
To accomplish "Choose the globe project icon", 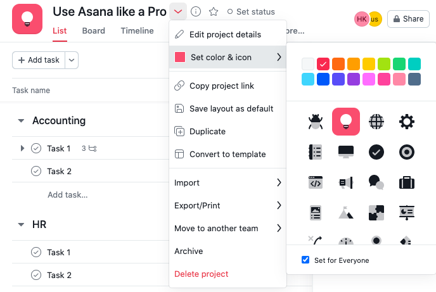I will pos(376,122).
